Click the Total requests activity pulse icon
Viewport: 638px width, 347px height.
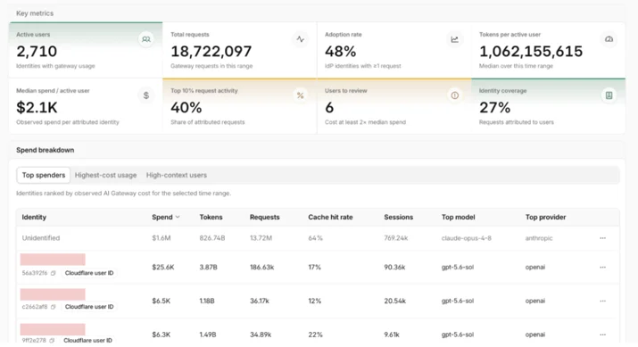[x=301, y=39]
